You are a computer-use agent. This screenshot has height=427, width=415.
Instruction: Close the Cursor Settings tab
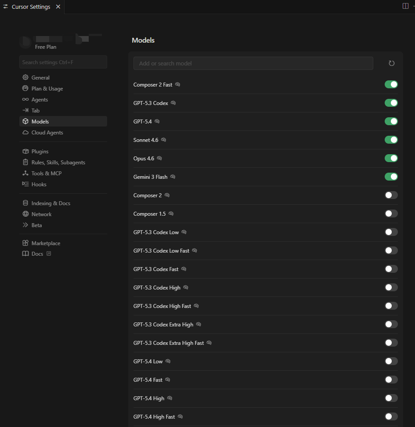click(58, 7)
